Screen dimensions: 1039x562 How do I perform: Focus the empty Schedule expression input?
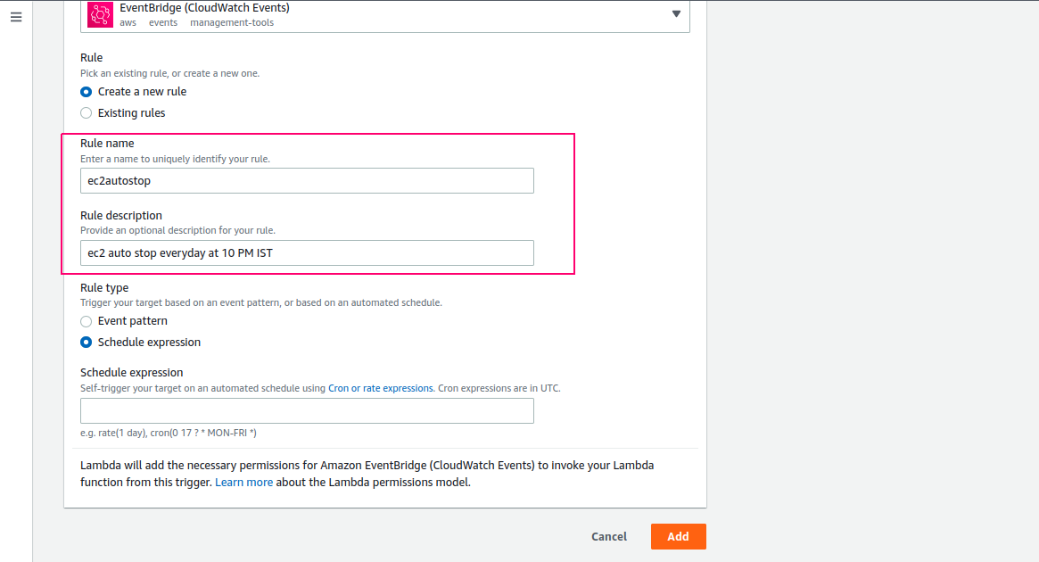307,411
